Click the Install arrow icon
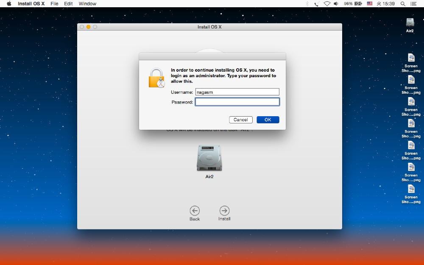This screenshot has width=424, height=265. (224, 210)
